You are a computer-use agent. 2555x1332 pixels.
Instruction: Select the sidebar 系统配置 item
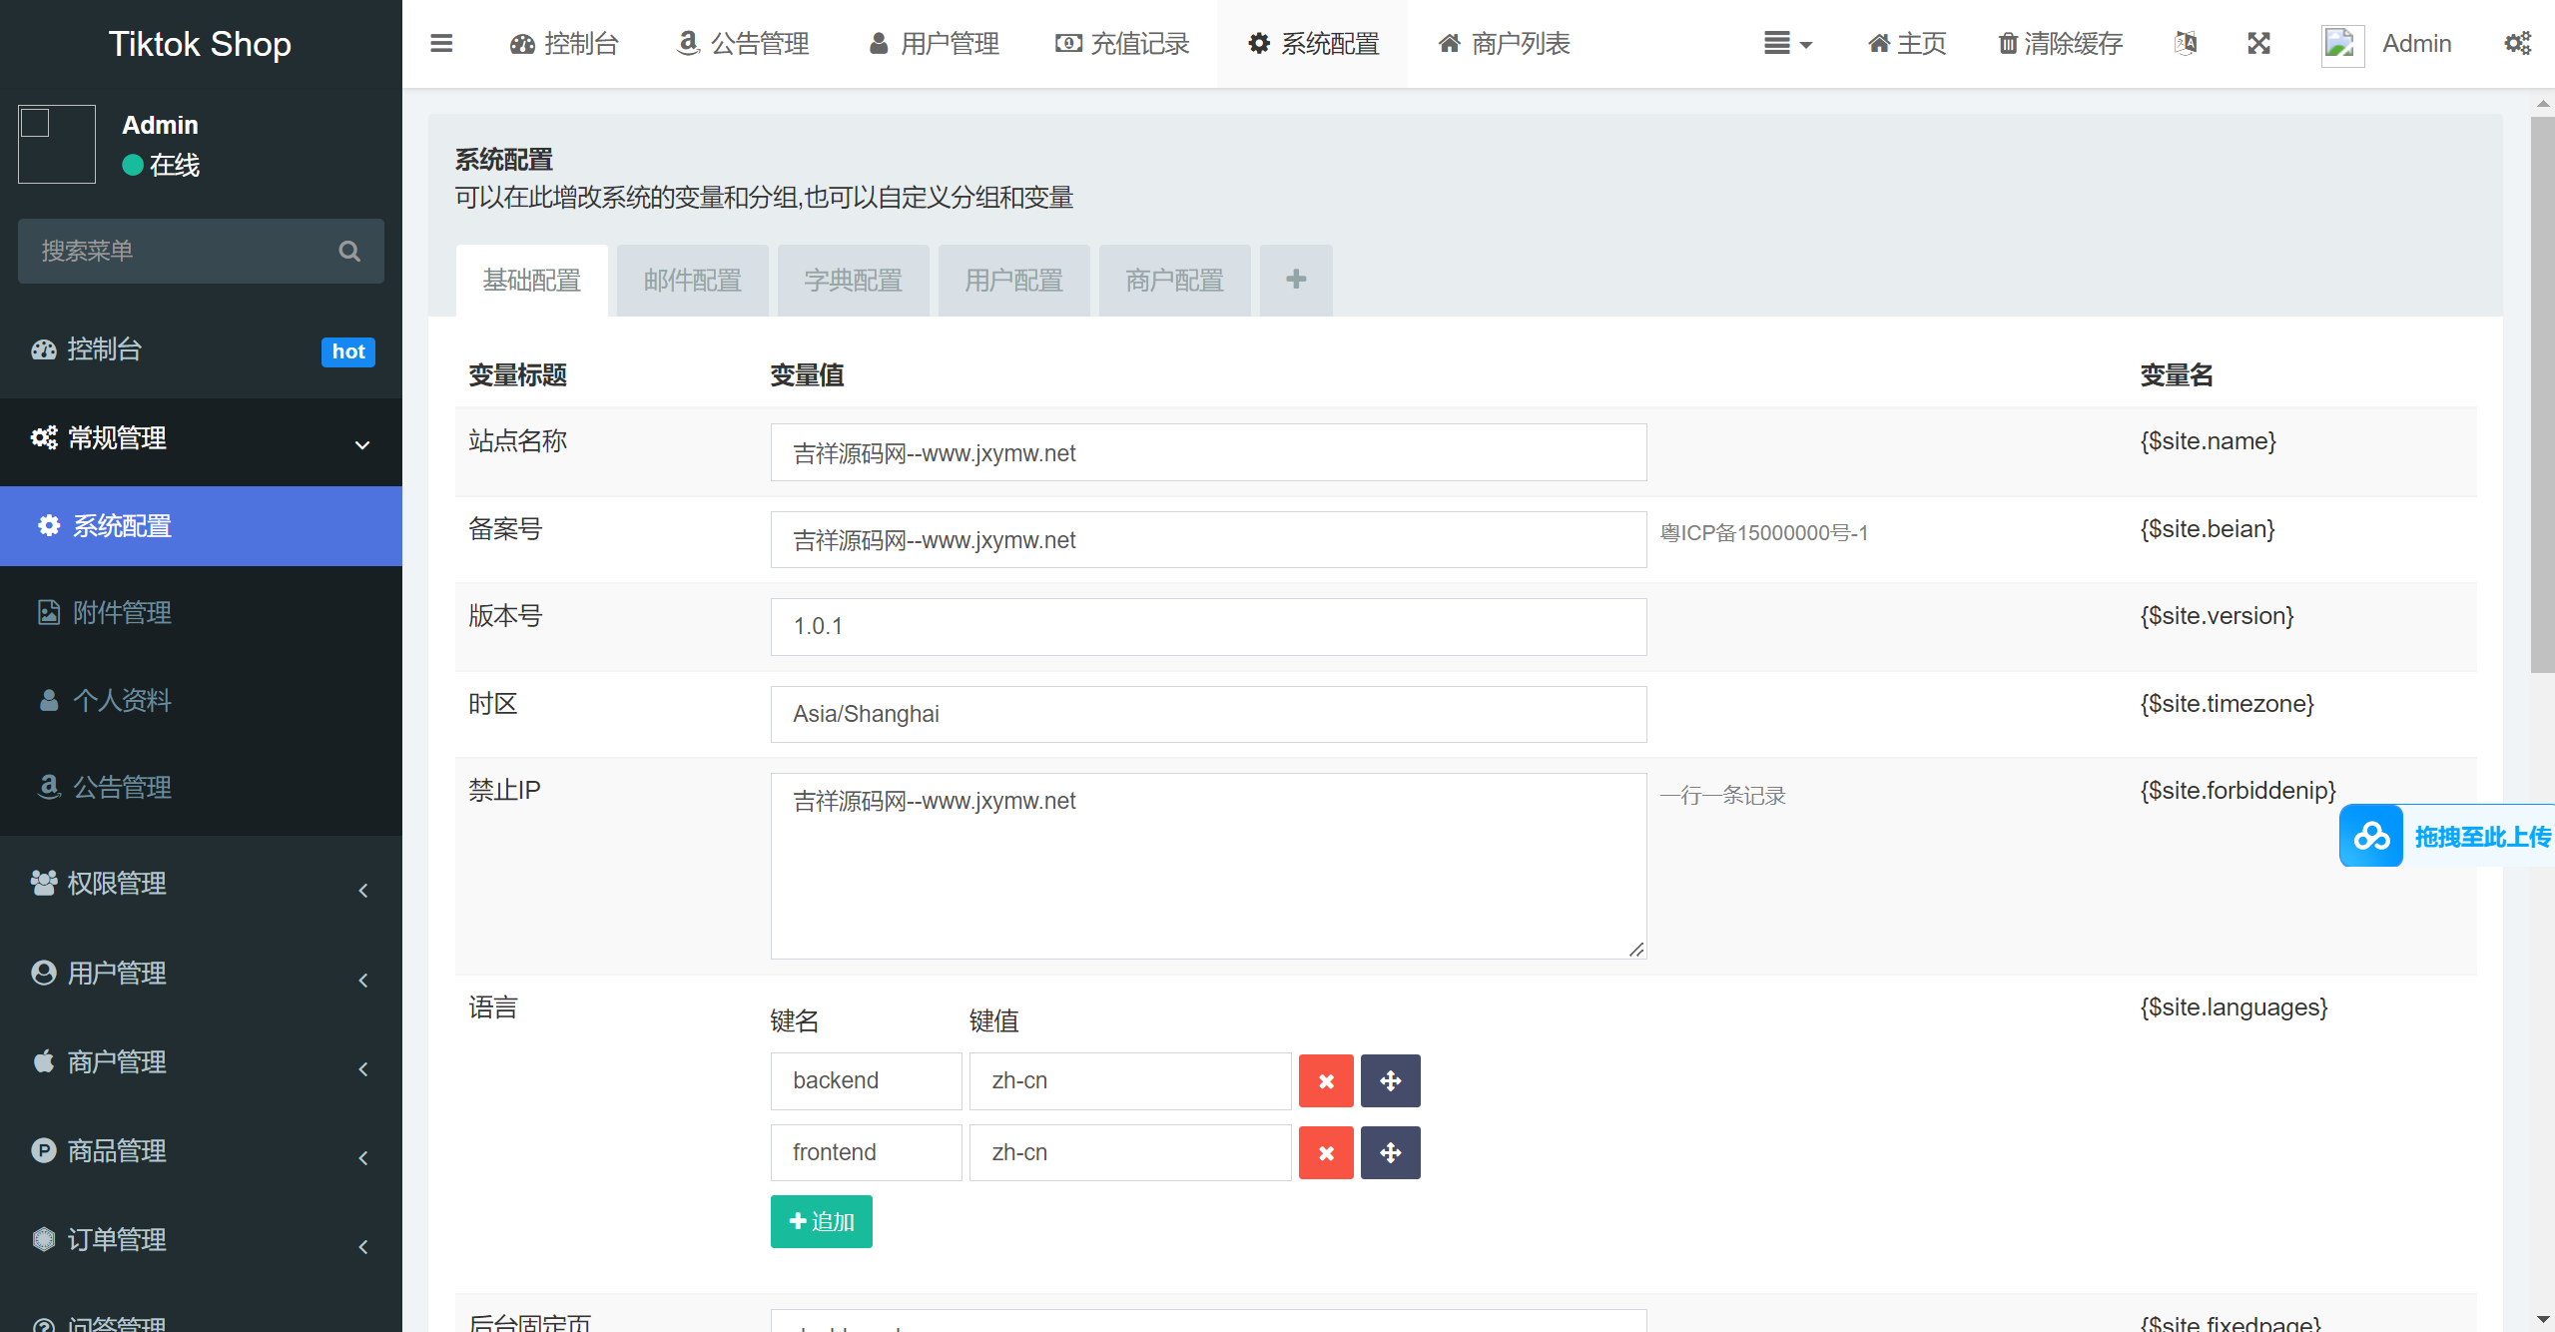point(201,526)
